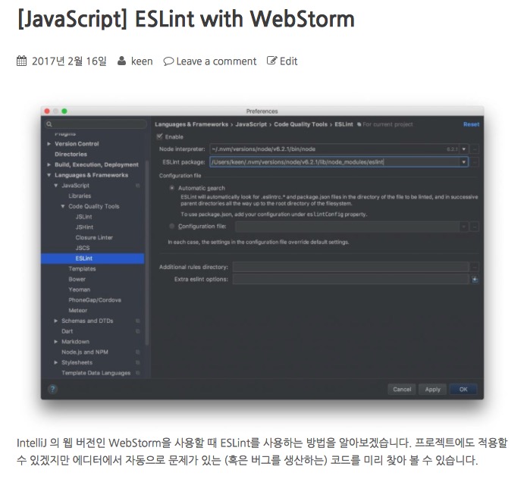
Task: Open the Bower settings page
Action: click(x=77, y=279)
